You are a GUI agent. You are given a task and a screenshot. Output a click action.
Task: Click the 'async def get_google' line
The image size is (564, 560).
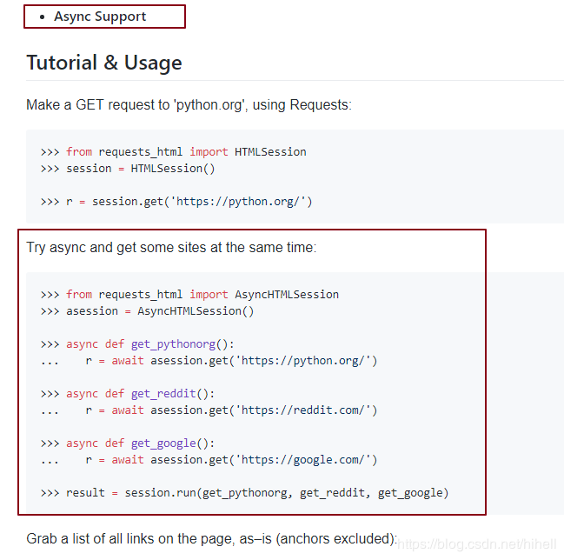pos(128,443)
